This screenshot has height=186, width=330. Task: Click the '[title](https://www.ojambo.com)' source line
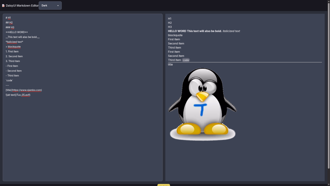[x=24, y=90]
